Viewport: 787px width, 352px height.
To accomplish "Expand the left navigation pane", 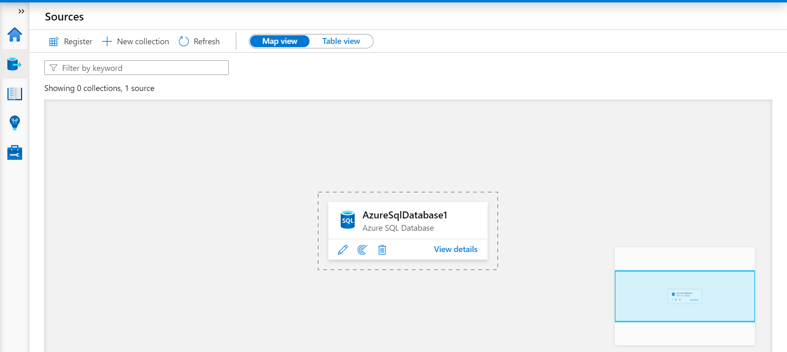I will point(21,11).
